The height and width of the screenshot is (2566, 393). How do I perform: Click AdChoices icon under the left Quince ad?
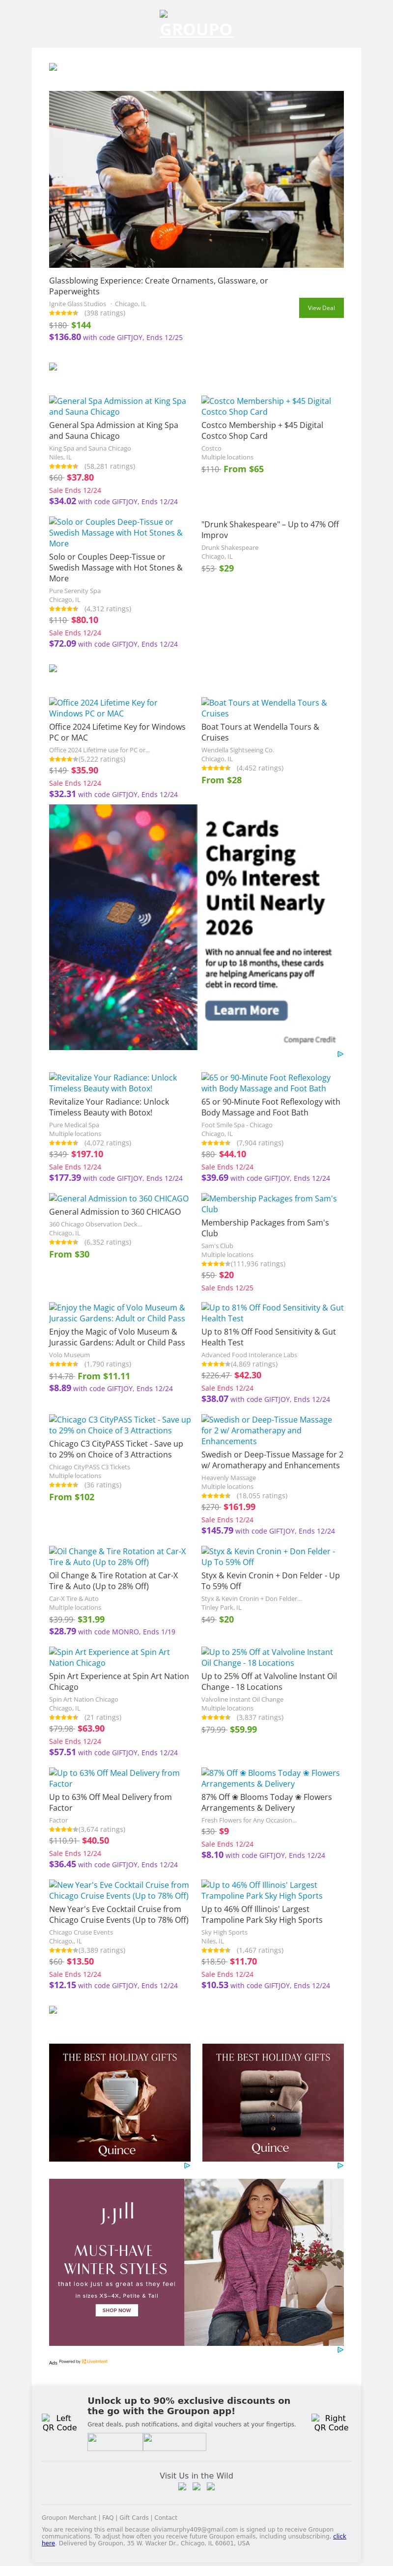click(187, 2165)
